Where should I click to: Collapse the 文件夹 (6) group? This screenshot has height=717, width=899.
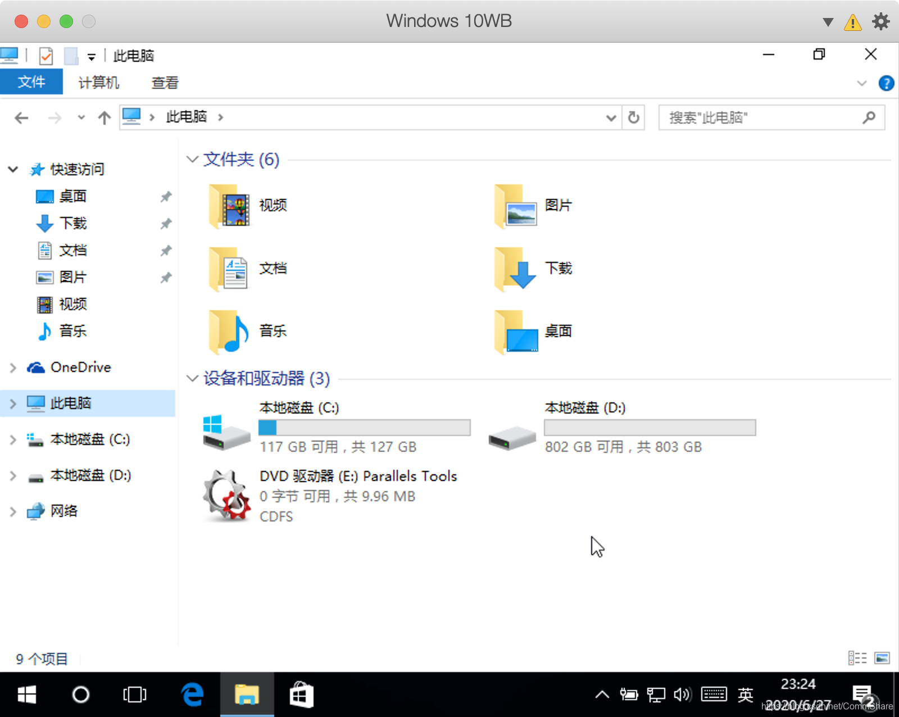(192, 160)
